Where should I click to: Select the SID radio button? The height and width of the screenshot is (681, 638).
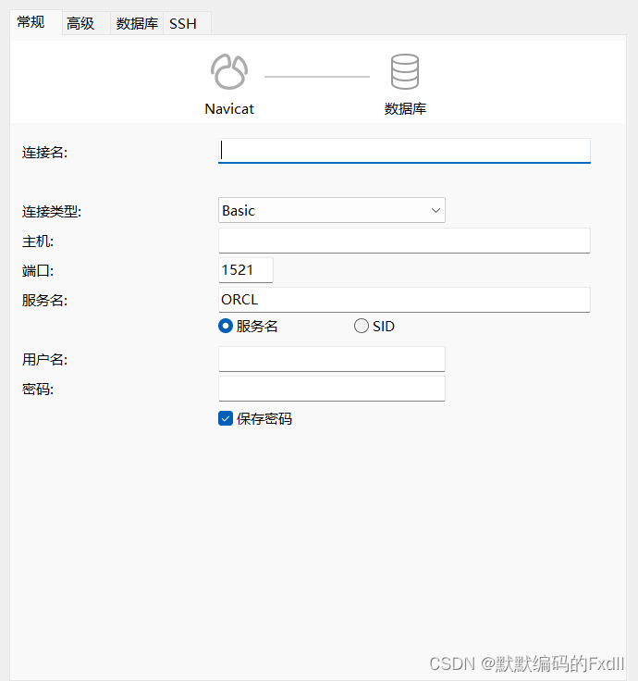pyautogui.click(x=362, y=327)
